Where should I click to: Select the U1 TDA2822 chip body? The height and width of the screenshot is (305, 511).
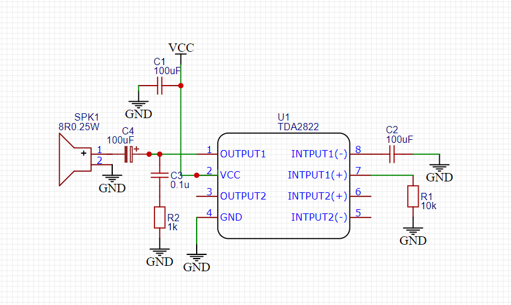[284, 186]
